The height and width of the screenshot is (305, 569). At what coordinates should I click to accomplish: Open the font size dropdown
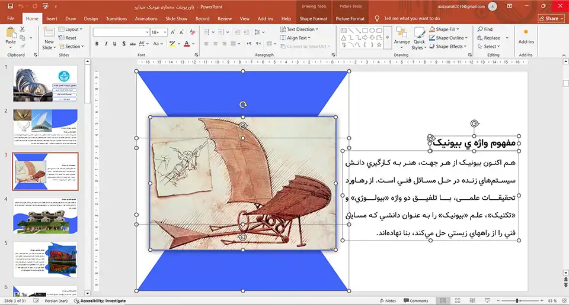coord(165,32)
